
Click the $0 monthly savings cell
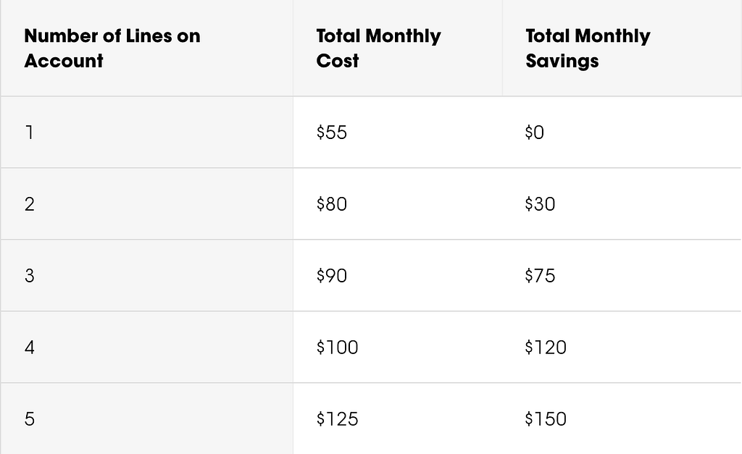click(x=622, y=132)
